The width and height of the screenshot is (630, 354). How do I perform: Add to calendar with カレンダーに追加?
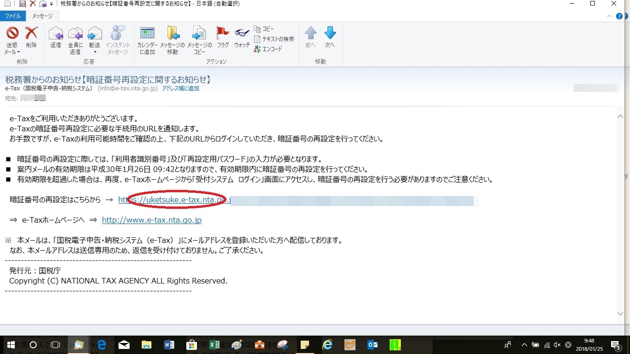[x=148, y=41]
